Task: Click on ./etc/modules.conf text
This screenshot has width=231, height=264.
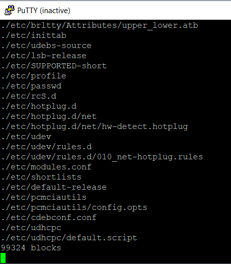Action: click(47, 167)
